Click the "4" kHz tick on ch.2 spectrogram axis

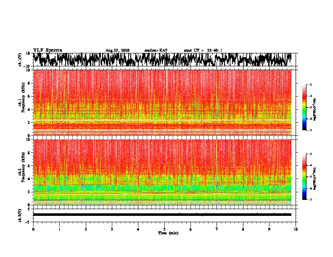point(29,179)
